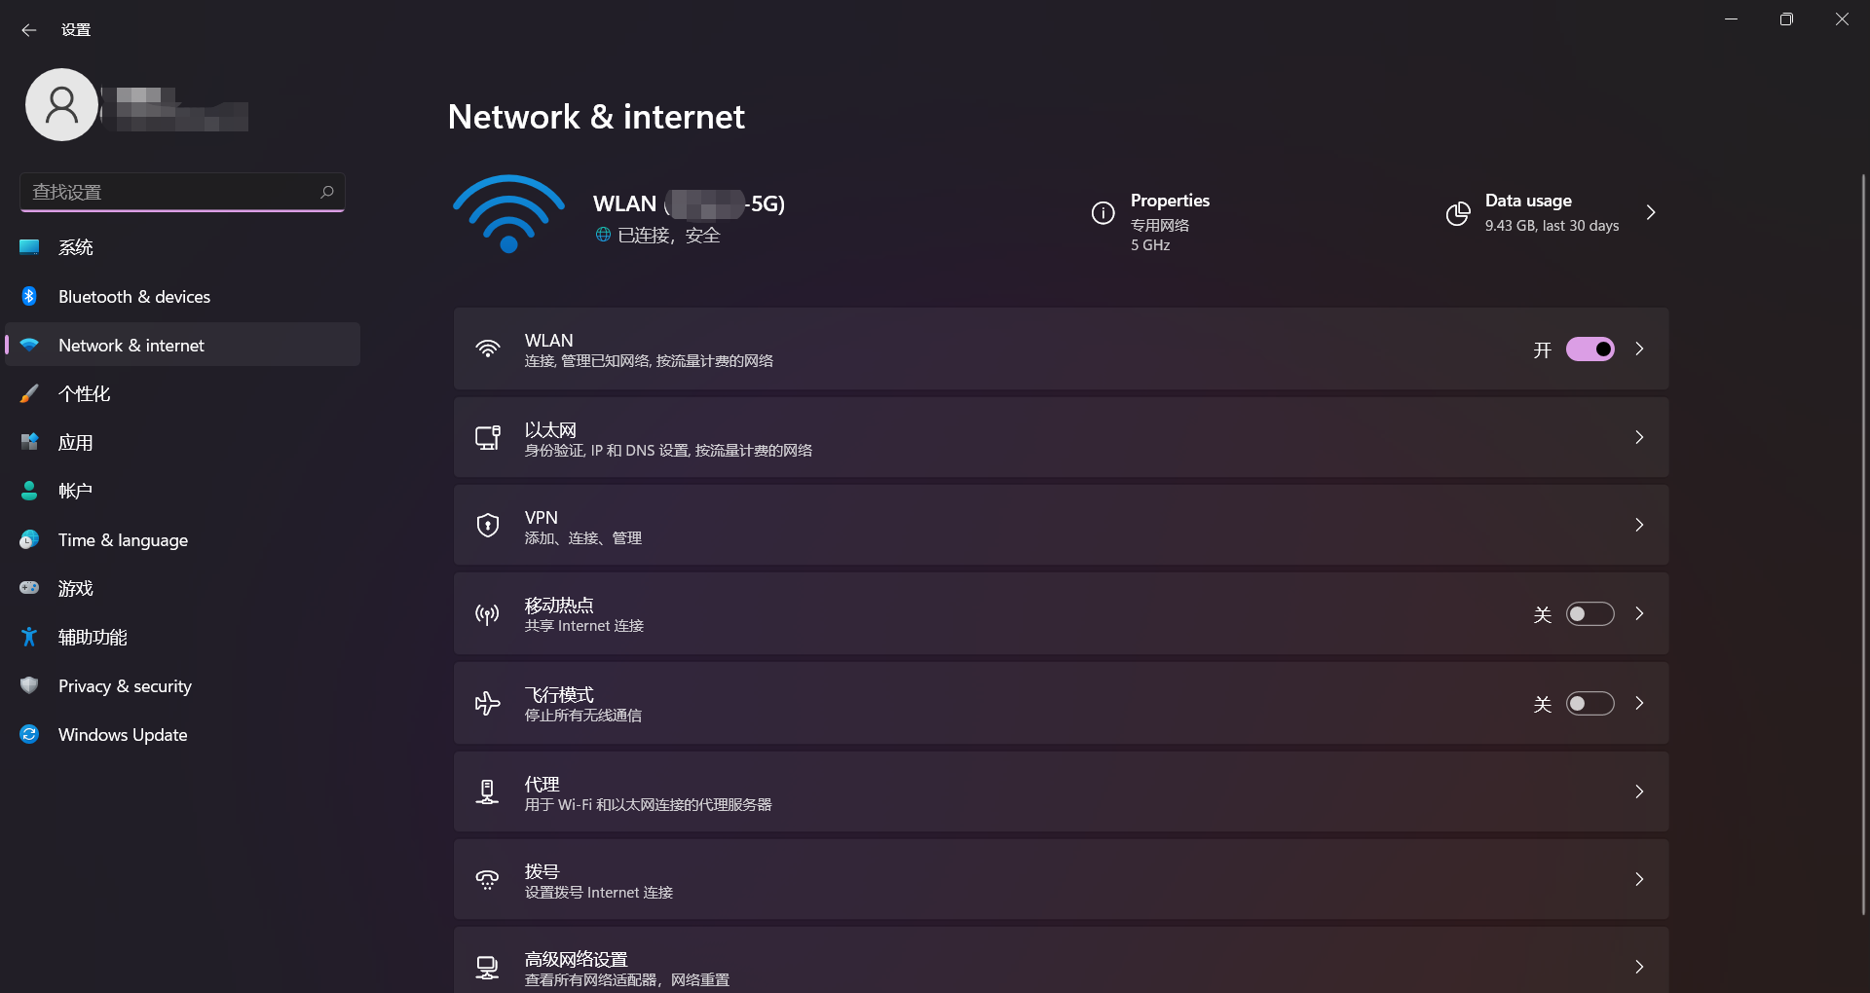Turn on the 飞行模式 toggle
The image size is (1870, 993).
[1589, 704]
